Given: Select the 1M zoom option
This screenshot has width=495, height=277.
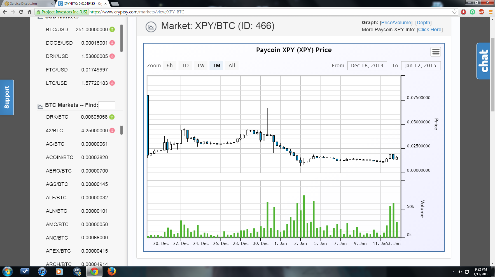Looking at the screenshot, I should [x=216, y=66].
